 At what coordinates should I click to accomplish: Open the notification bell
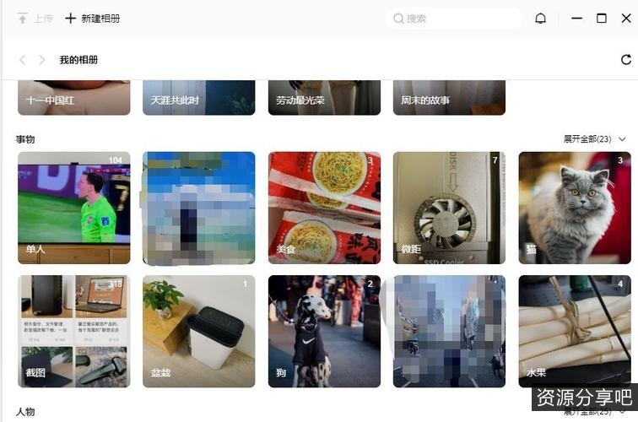coord(540,19)
